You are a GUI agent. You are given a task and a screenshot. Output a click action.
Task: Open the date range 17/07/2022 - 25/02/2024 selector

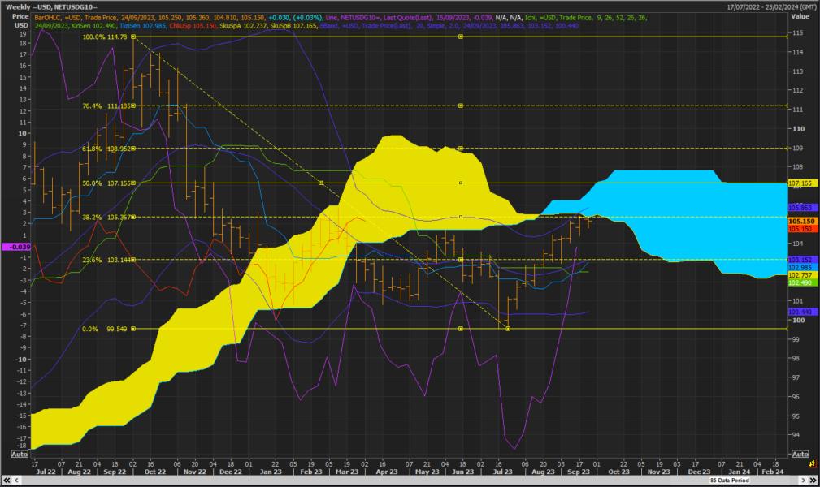(x=771, y=6)
